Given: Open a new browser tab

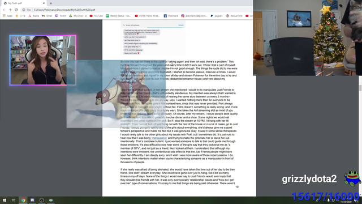Looking at the screenshot, I should point(51,3).
